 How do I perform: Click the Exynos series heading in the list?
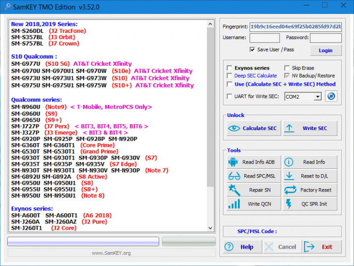[32, 208]
